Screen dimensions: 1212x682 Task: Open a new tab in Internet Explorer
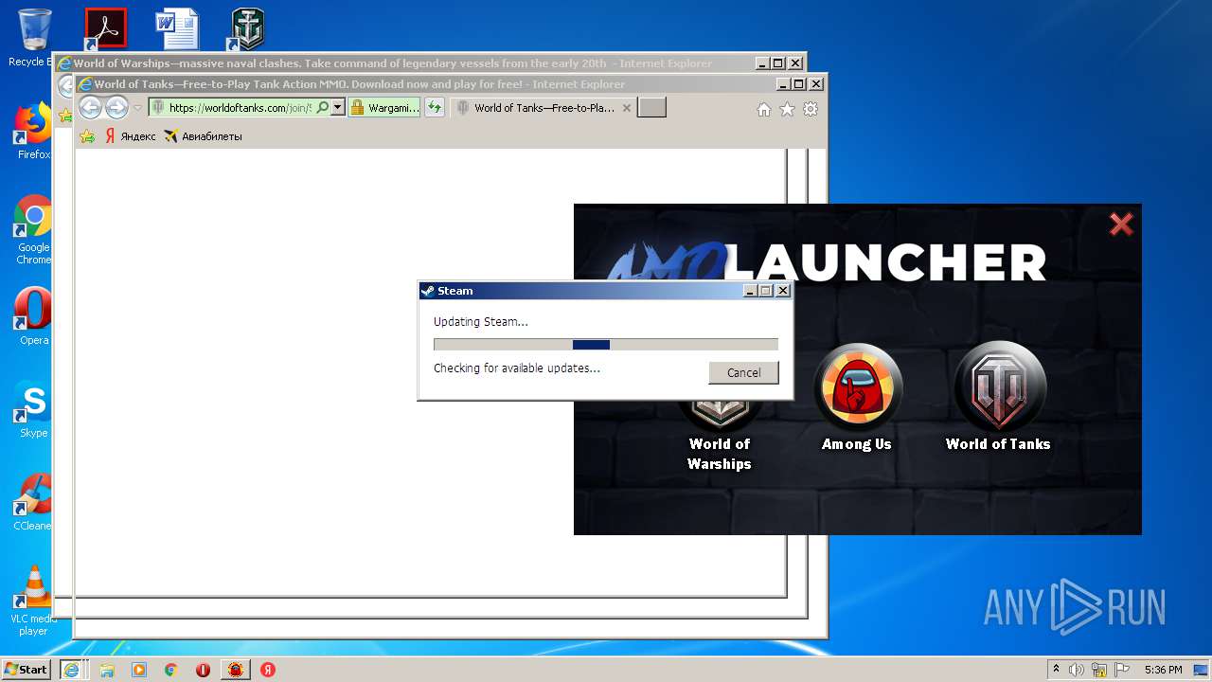[x=651, y=108]
